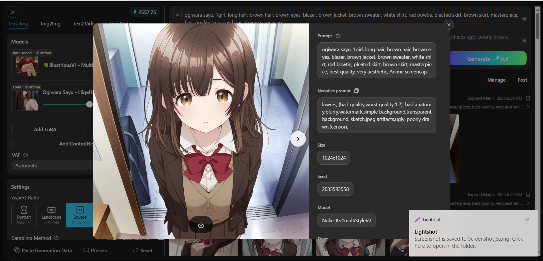
Task: Reset the generation settings
Action: point(143,250)
